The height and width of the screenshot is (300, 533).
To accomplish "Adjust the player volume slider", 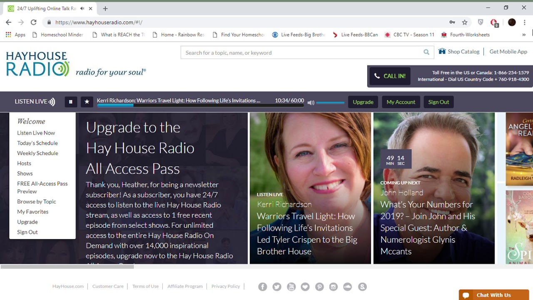I will (330, 102).
